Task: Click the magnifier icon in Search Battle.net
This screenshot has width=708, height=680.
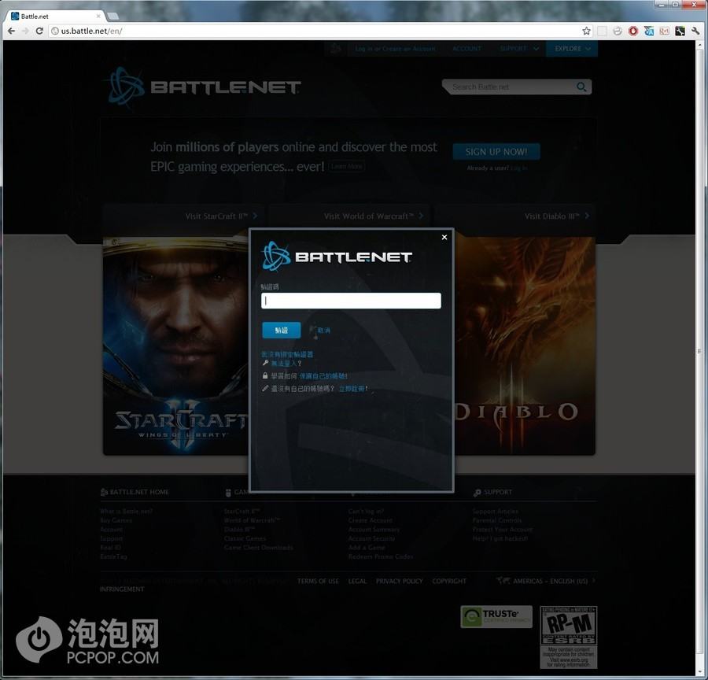Action: [x=582, y=87]
